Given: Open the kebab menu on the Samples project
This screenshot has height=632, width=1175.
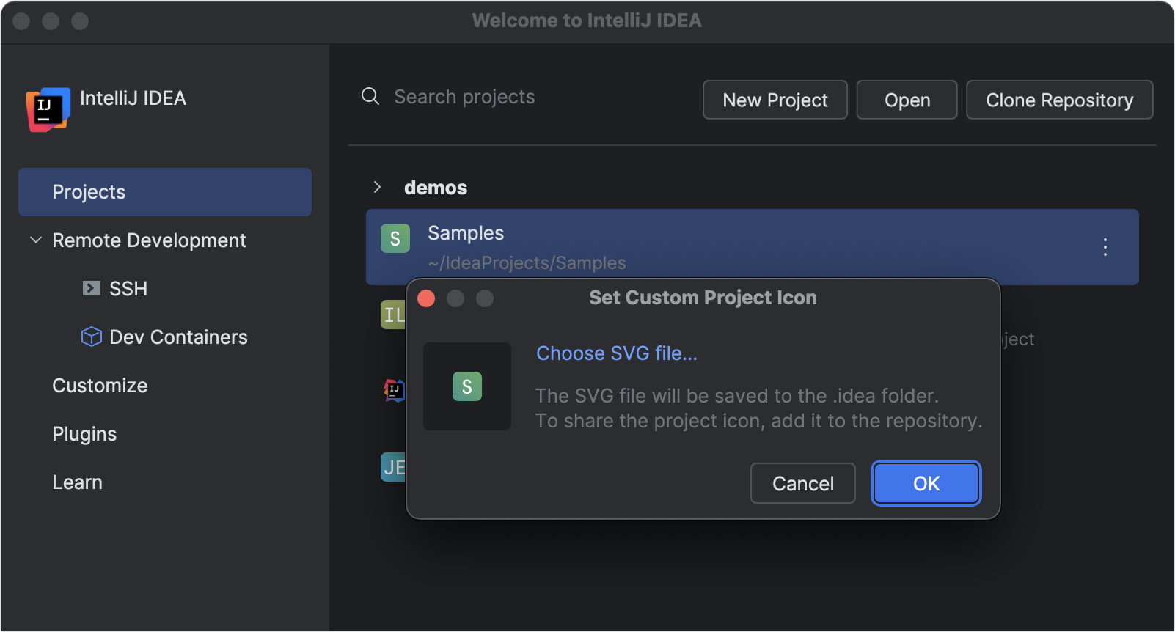Looking at the screenshot, I should (x=1105, y=248).
